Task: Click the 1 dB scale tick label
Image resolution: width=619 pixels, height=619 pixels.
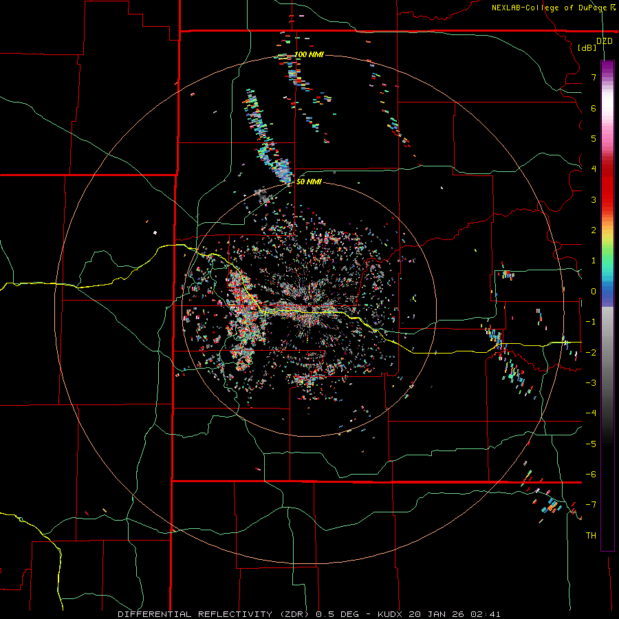Action: [594, 261]
